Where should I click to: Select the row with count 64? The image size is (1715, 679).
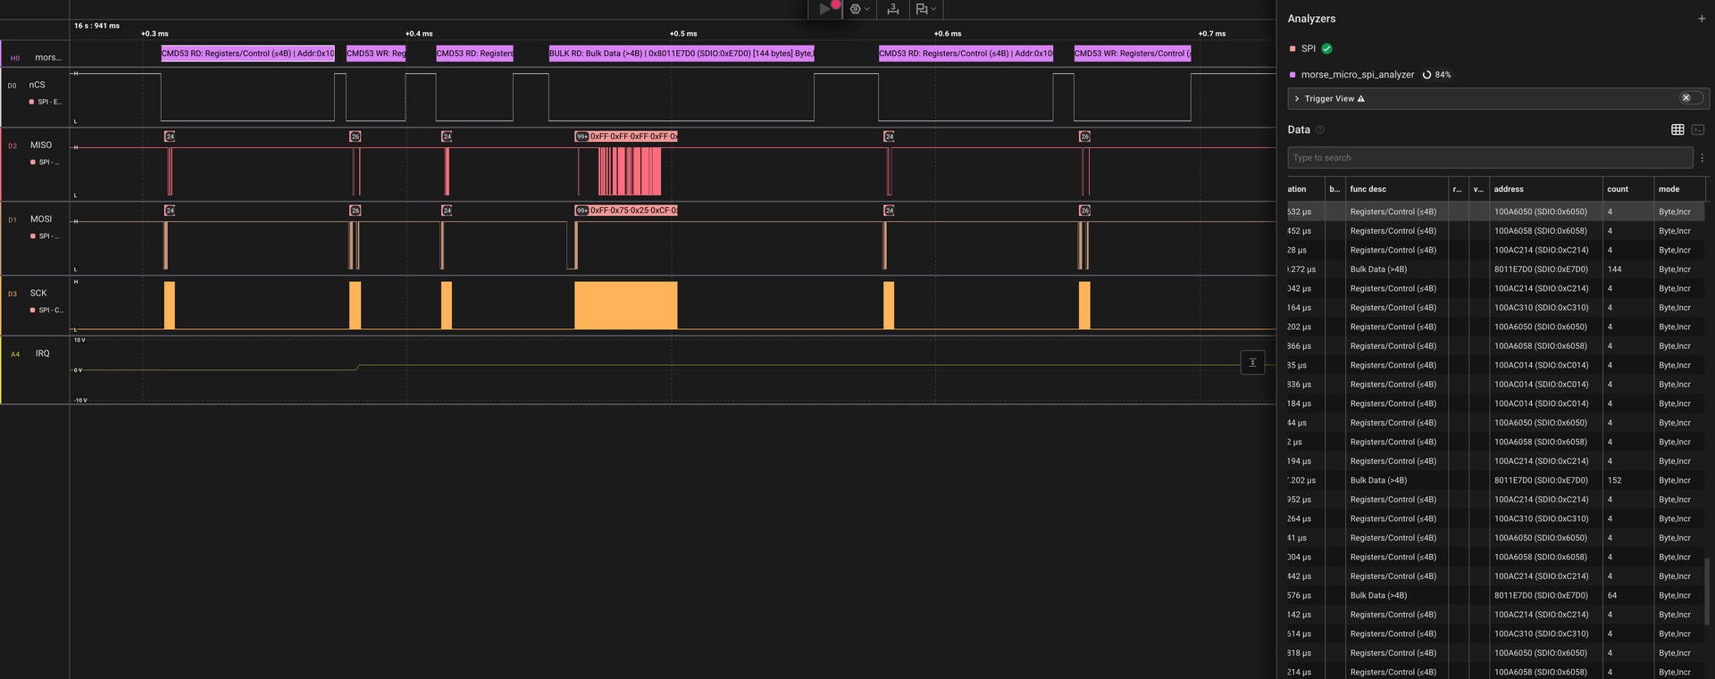pos(1495,595)
